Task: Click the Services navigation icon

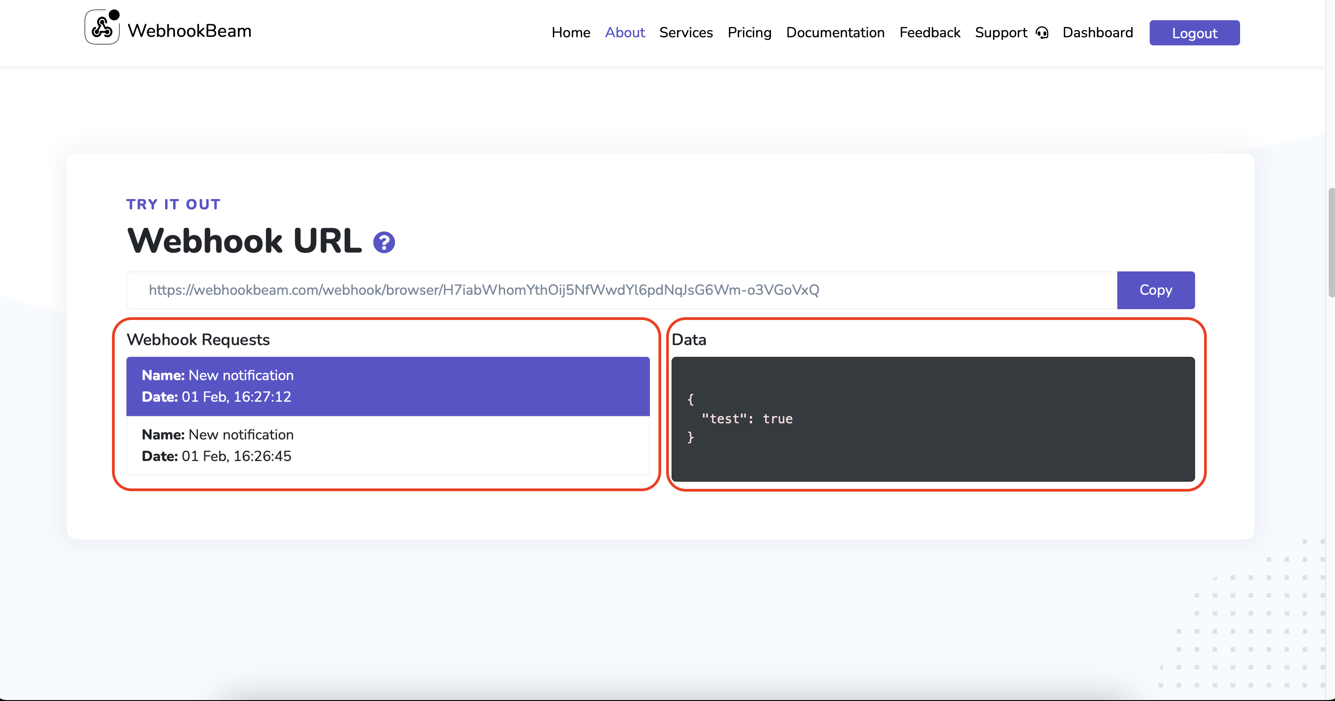Action: coord(686,33)
